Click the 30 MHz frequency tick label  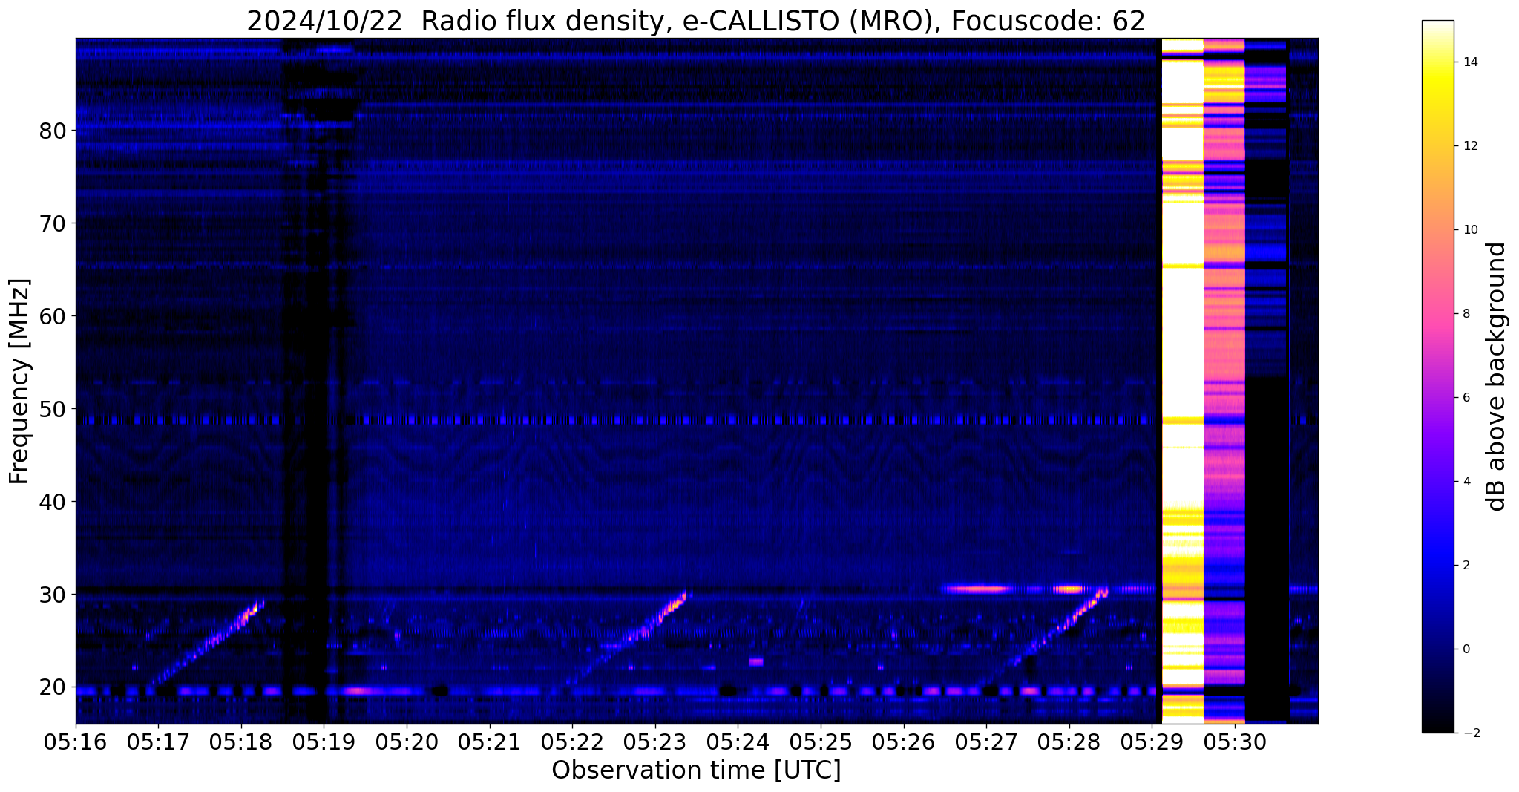pos(52,595)
